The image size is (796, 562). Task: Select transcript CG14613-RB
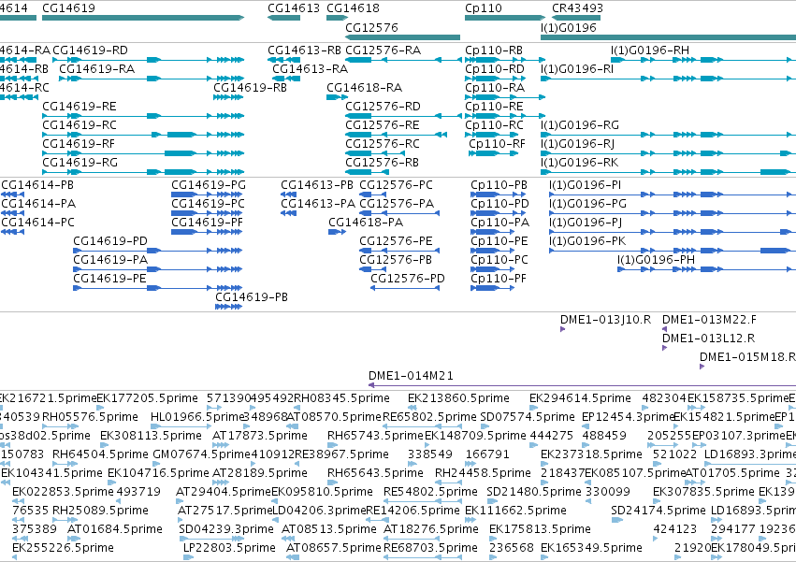click(305, 50)
